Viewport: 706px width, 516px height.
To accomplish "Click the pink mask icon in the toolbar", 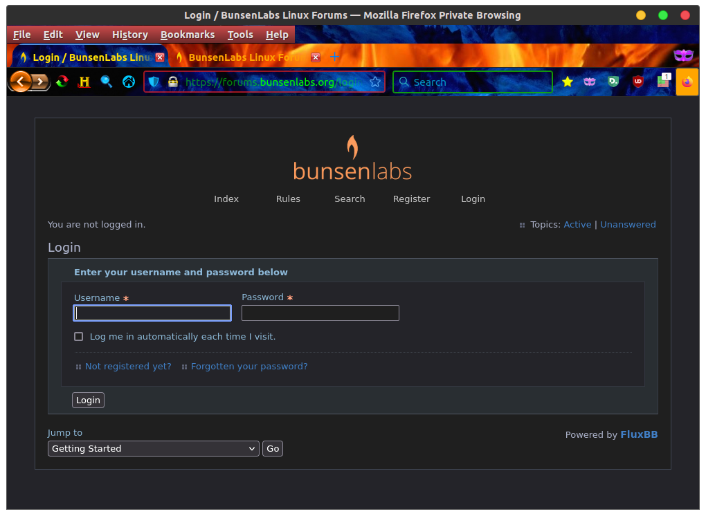I will (590, 82).
